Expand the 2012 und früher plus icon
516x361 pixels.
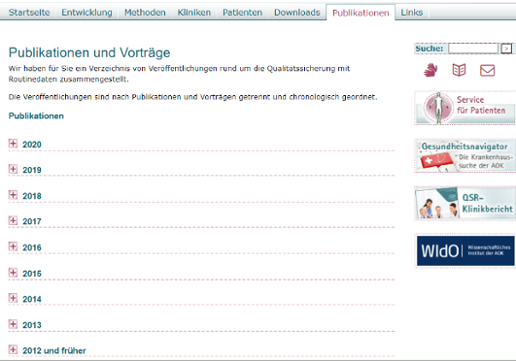click(13, 349)
